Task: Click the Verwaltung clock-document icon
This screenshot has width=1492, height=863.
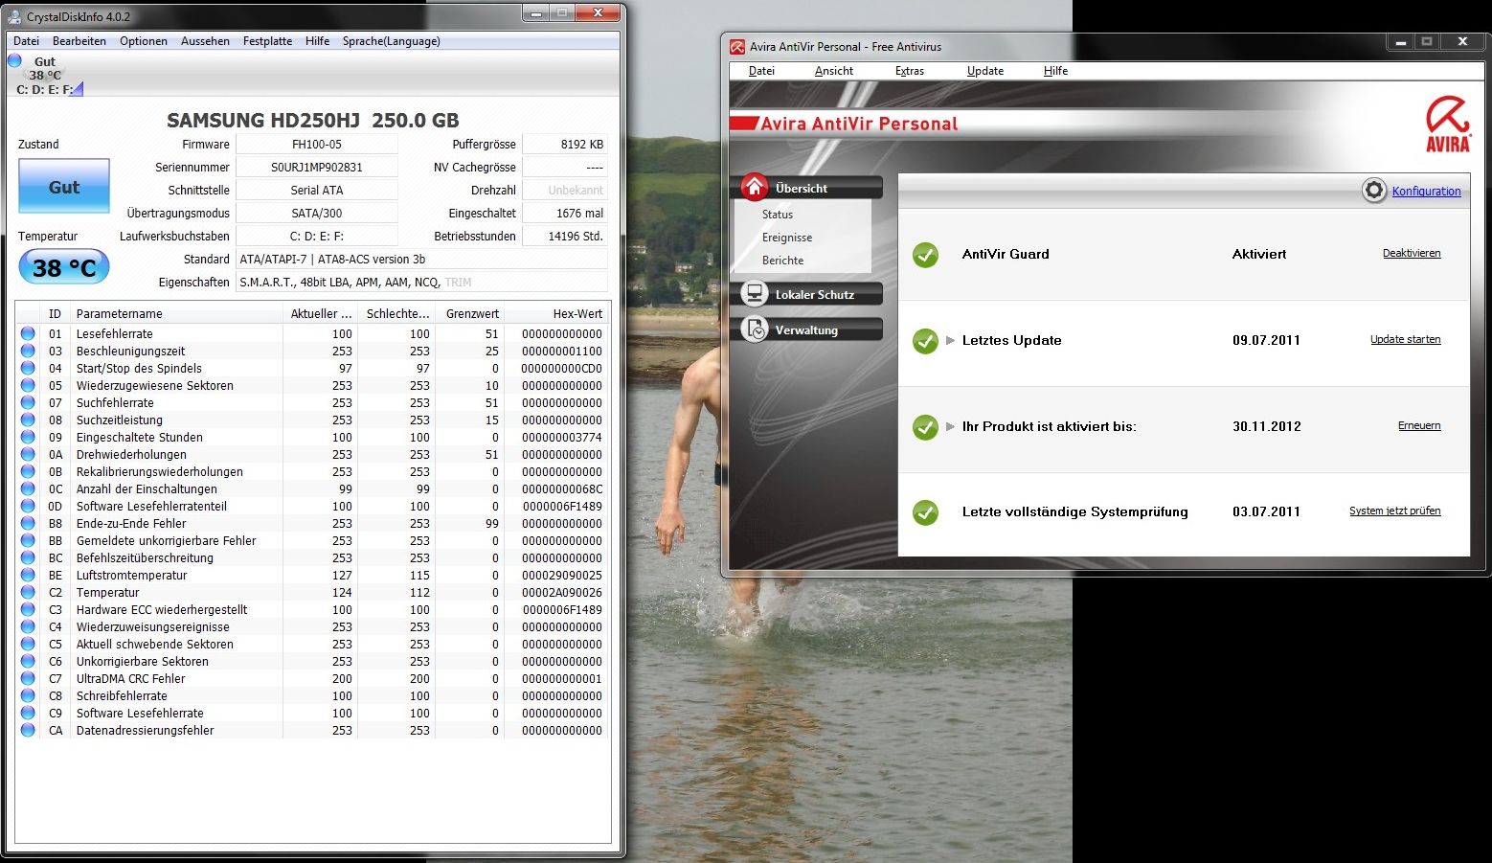Action: (x=755, y=329)
